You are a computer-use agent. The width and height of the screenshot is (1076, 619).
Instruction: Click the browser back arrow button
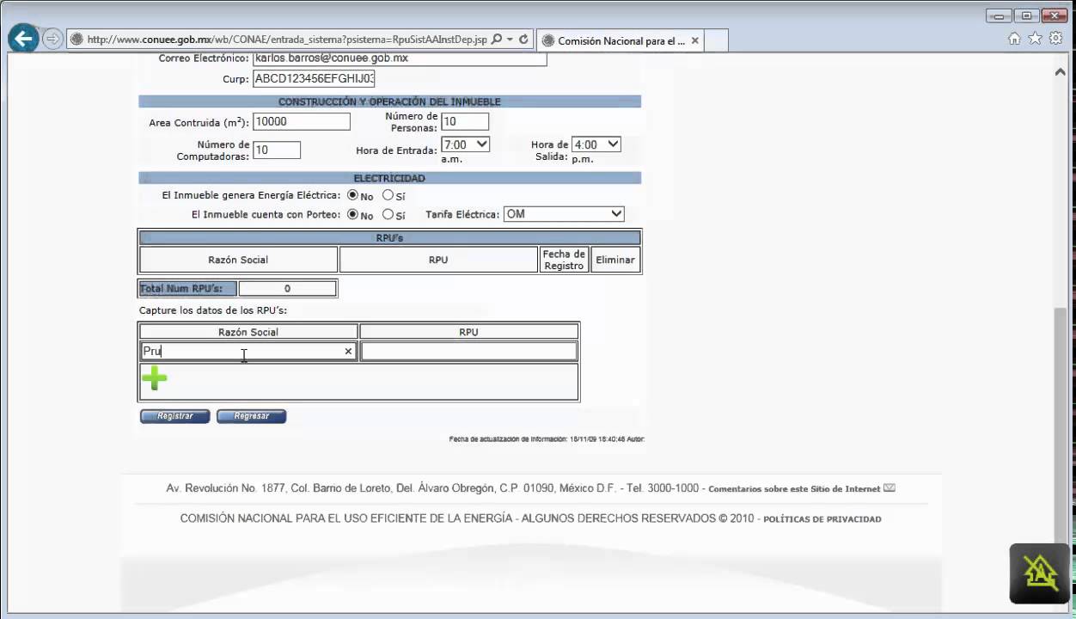point(23,39)
